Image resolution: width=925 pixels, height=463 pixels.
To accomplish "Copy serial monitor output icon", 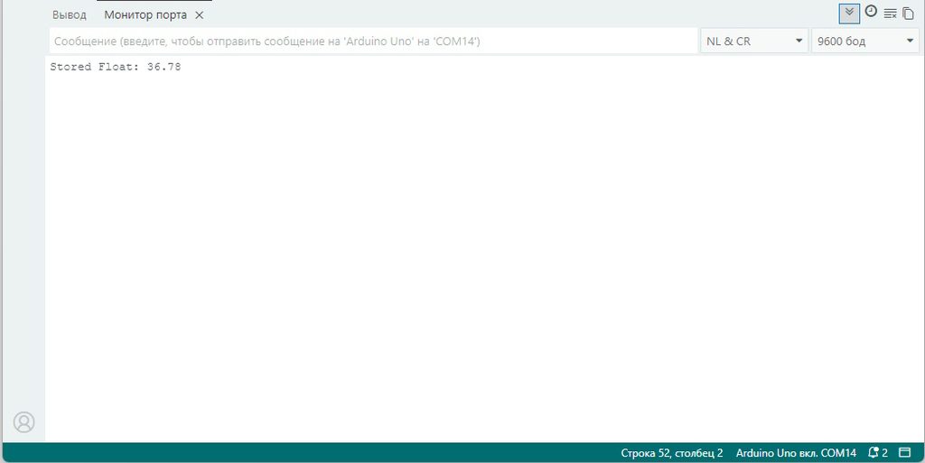I will 909,14.
